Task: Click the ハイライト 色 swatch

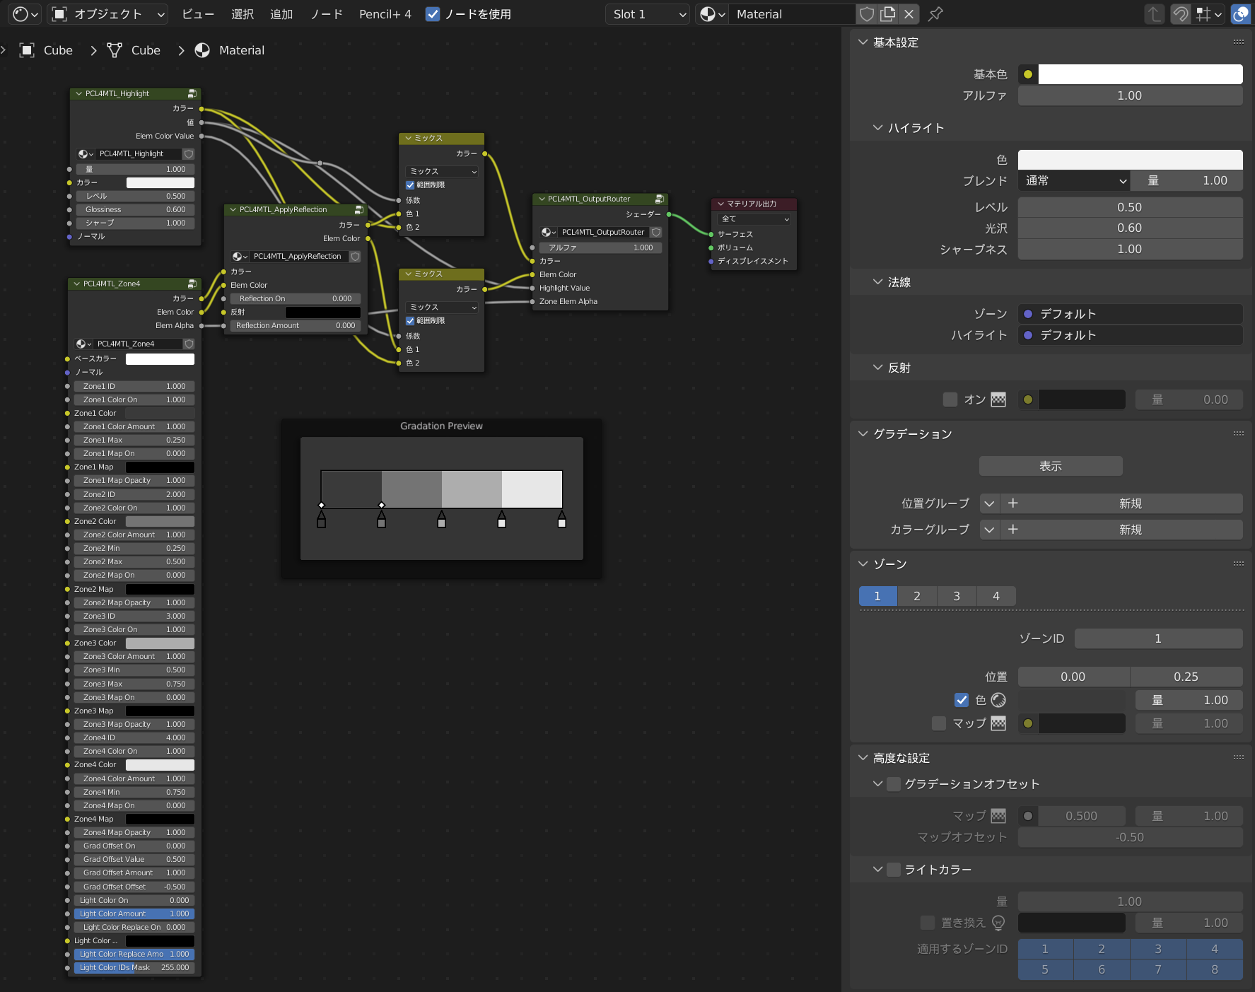Action: coord(1131,160)
